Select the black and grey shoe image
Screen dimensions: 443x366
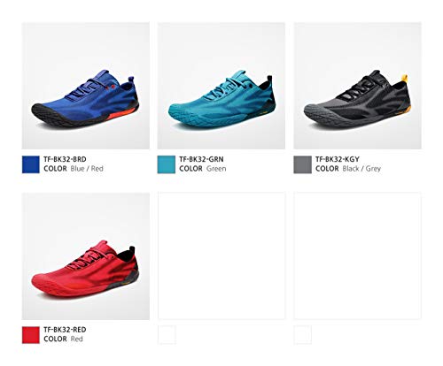coord(357,86)
